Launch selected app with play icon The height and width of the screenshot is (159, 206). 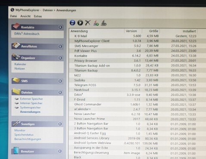tap(80, 23)
